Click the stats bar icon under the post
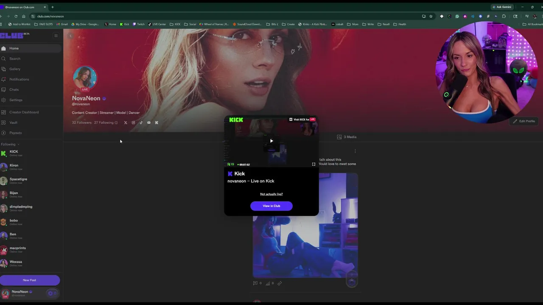The image size is (543, 305). click(x=268, y=283)
